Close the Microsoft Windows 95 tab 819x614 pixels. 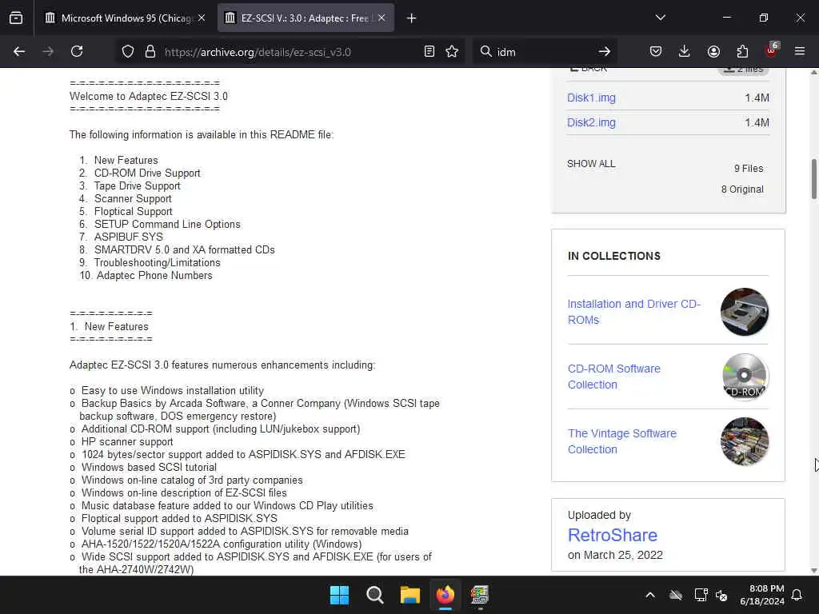(x=202, y=18)
